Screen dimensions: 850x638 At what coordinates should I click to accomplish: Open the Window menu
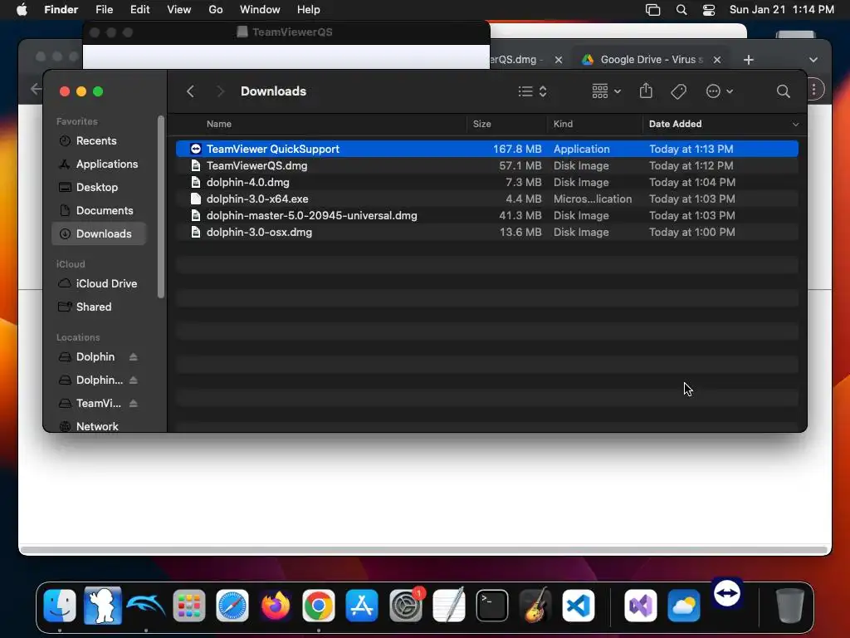(260, 10)
